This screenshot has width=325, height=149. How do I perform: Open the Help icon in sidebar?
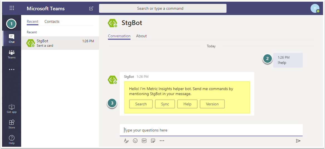(12, 140)
